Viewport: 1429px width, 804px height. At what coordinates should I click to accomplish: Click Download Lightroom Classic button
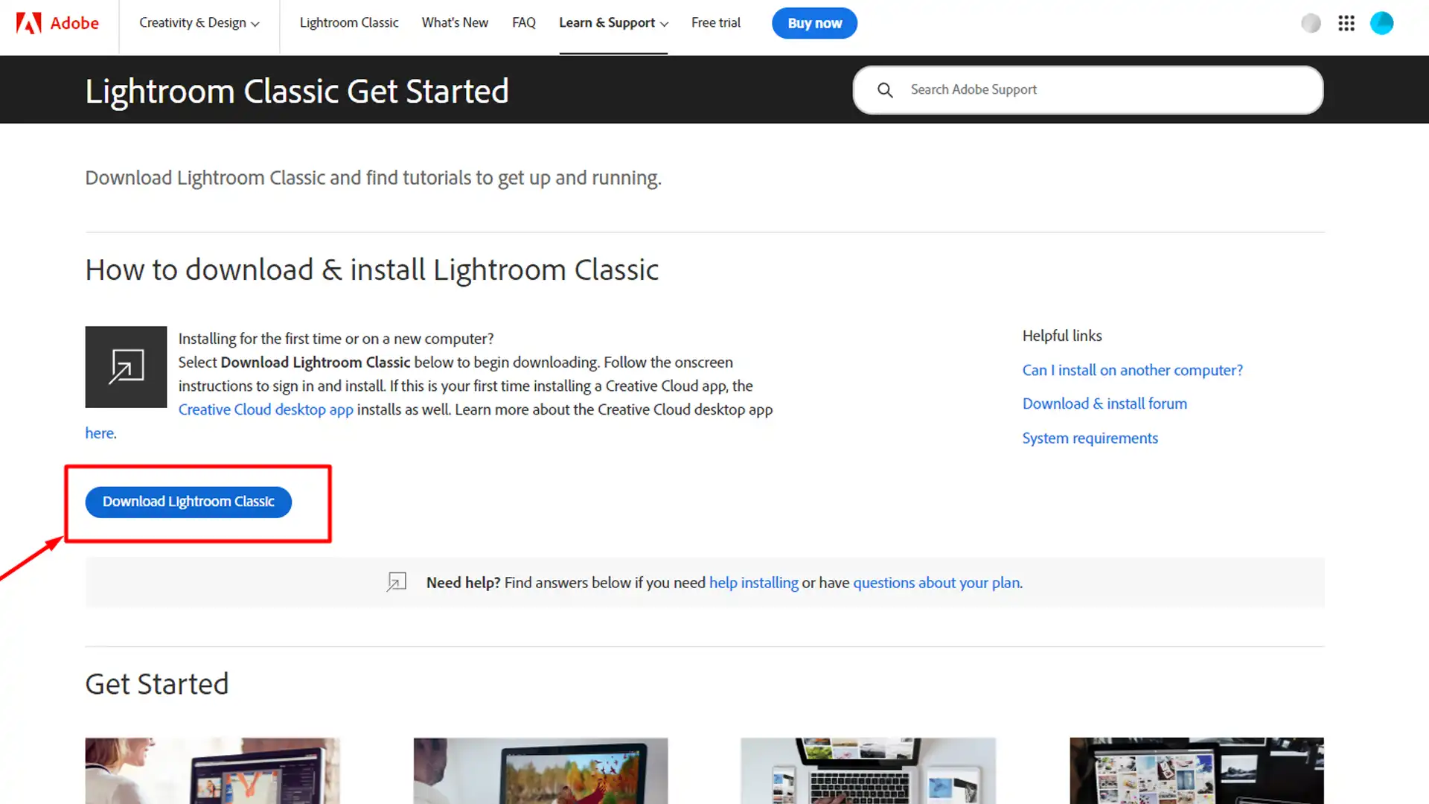188,502
